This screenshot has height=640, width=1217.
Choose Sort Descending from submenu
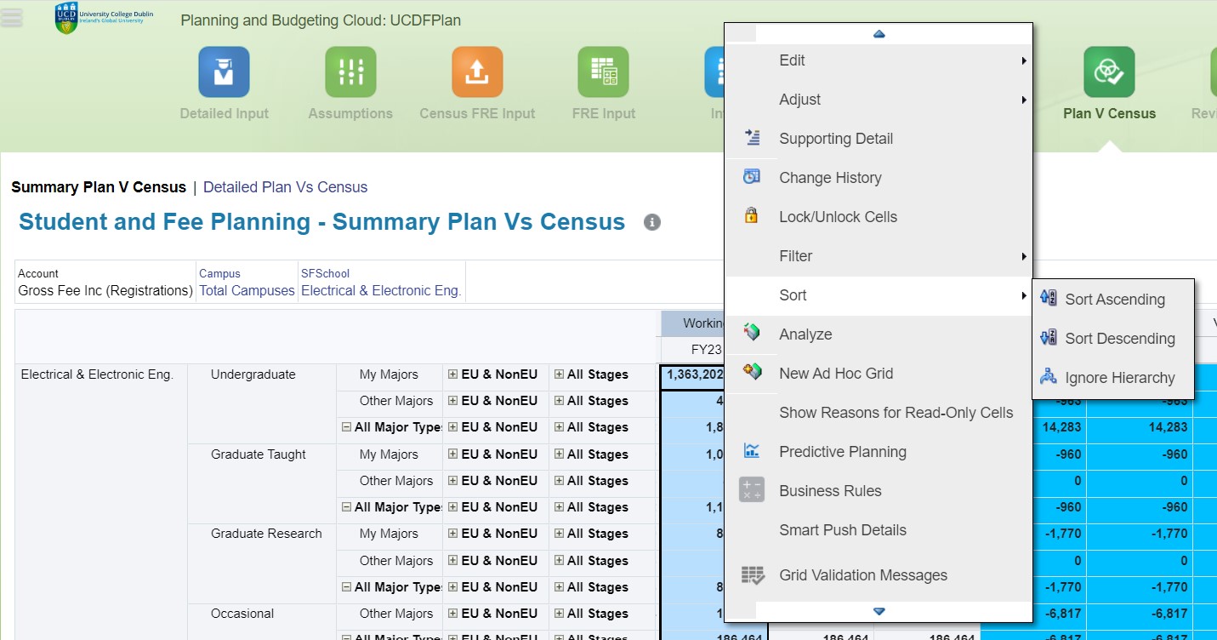[1119, 339]
